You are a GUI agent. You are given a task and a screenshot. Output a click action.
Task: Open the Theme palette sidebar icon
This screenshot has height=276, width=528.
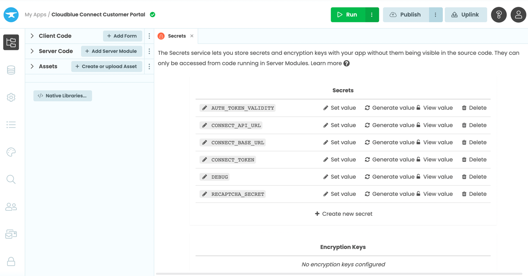[x=11, y=152]
